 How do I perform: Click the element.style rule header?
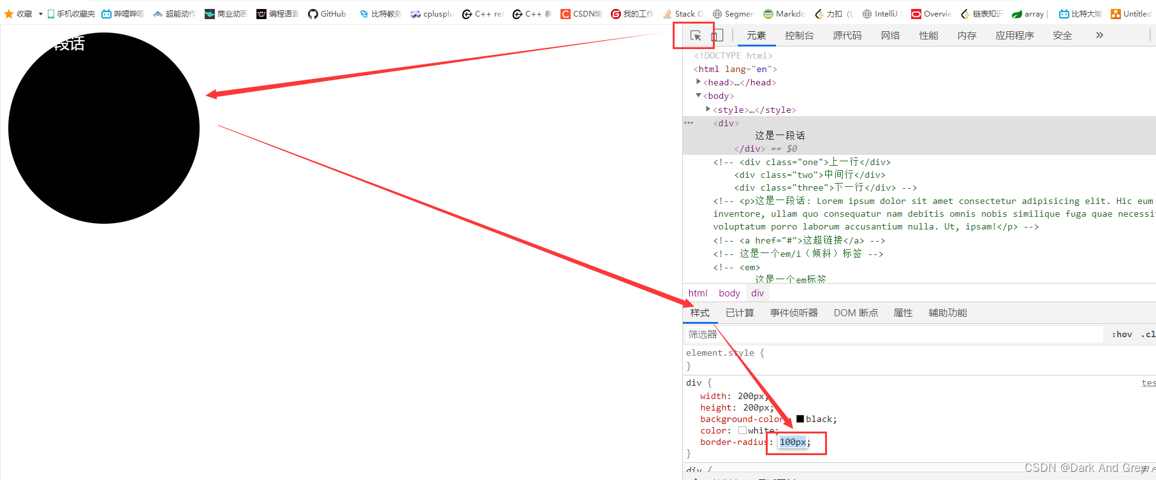click(725, 353)
